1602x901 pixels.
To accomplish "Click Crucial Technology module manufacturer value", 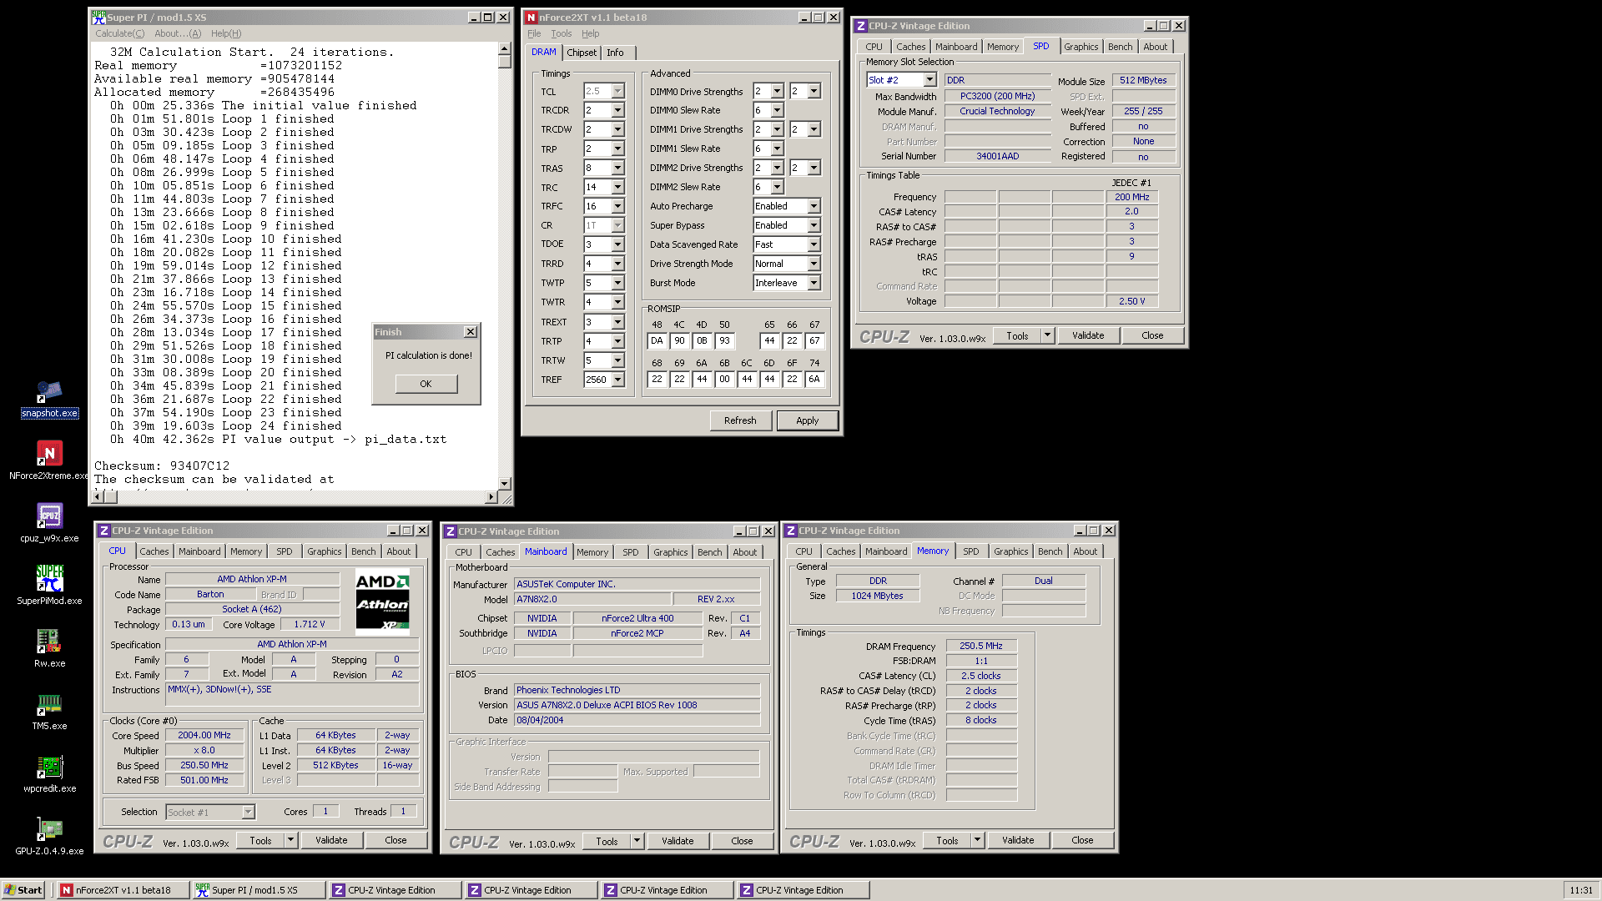I will [x=998, y=111].
